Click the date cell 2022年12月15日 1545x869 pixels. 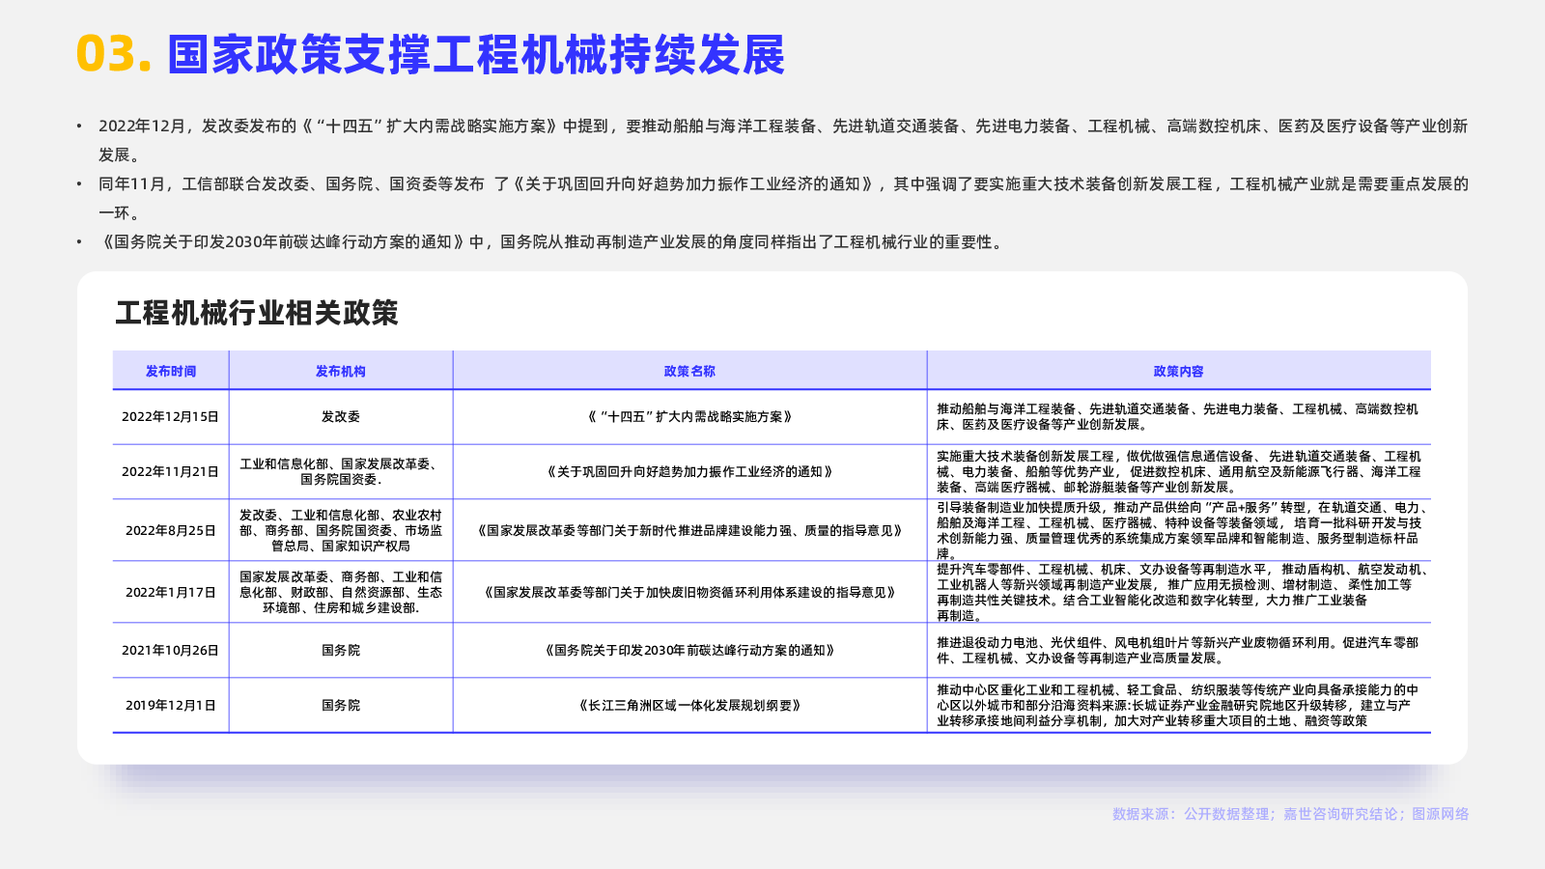coord(171,417)
